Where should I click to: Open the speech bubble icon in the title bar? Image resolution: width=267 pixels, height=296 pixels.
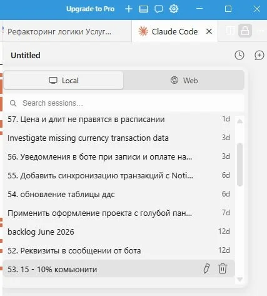(x=159, y=9)
